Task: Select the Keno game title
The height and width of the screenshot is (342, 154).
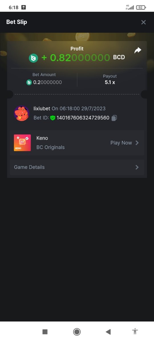Action: click(42, 138)
